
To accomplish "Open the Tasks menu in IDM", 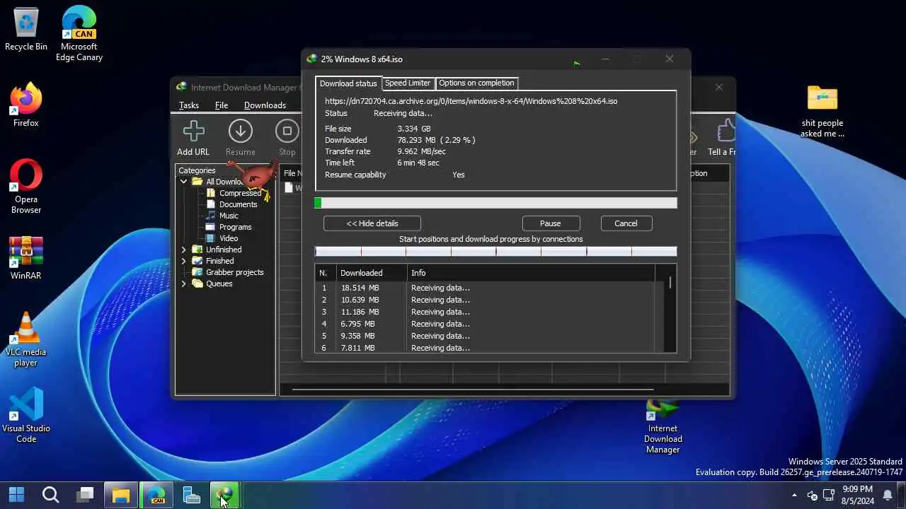I will click(x=189, y=105).
